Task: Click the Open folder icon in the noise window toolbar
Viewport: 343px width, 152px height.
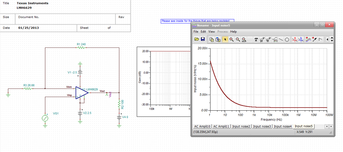Action: [197, 40]
